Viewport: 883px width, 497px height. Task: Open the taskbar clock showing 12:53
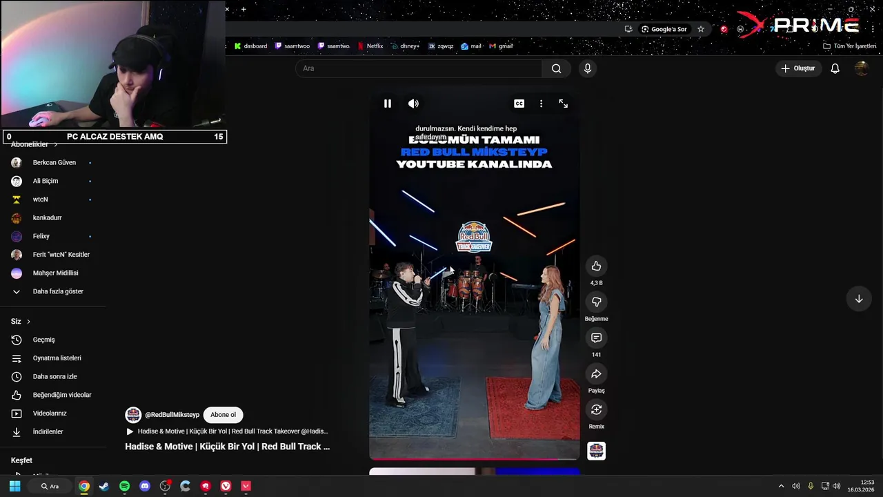click(861, 486)
